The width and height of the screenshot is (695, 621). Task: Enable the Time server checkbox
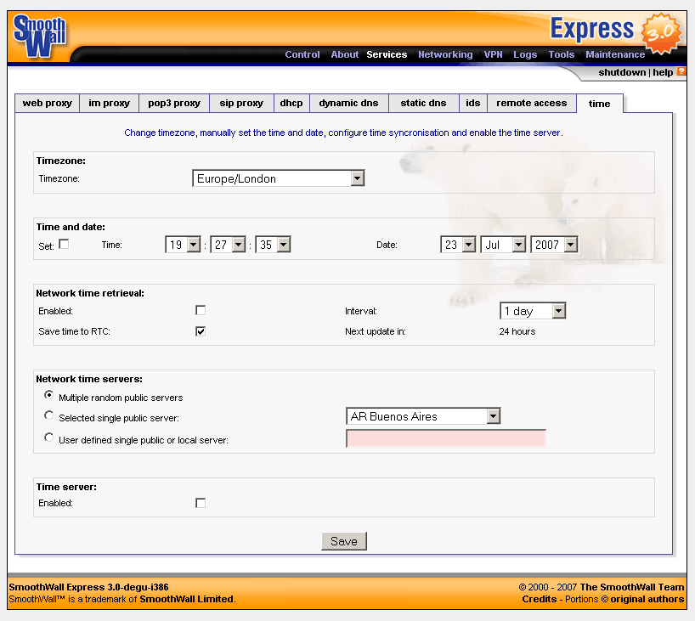coord(201,503)
